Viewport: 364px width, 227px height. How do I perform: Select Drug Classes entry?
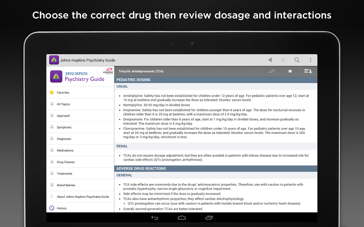[x=81, y=162]
